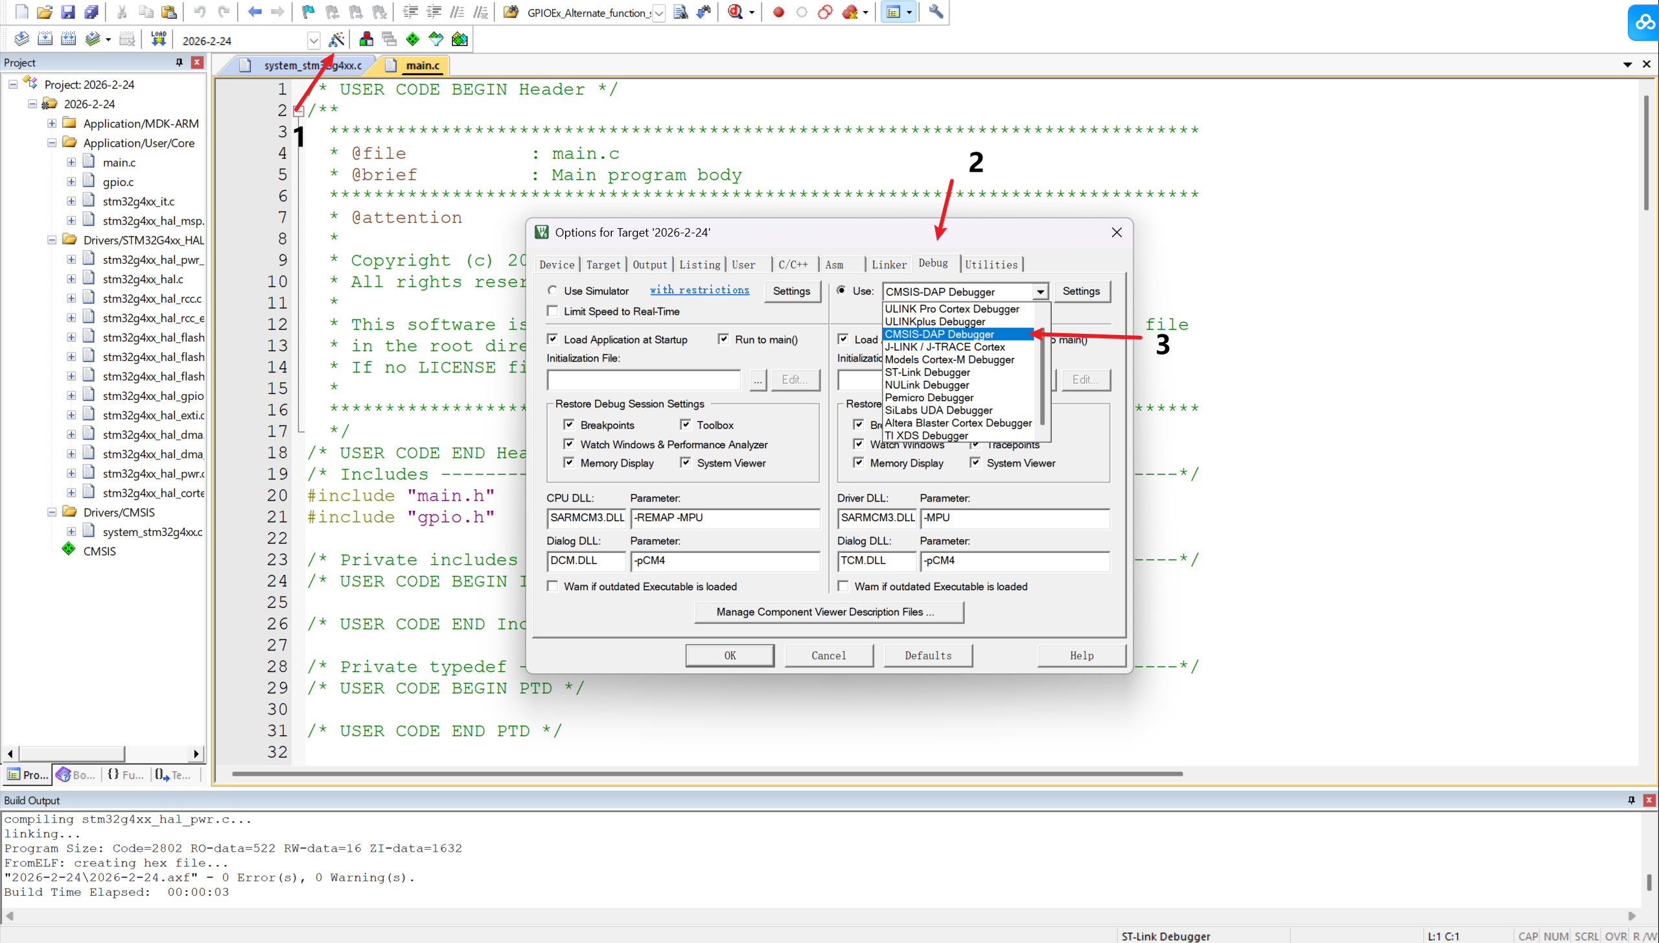Click Options for Target wand icon
The image size is (1659, 943).
coord(336,40)
